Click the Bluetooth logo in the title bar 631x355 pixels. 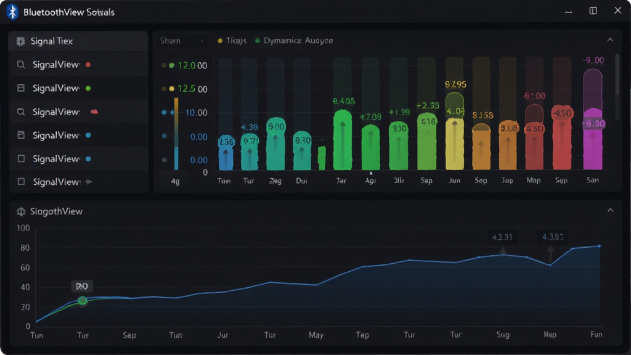tap(12, 12)
